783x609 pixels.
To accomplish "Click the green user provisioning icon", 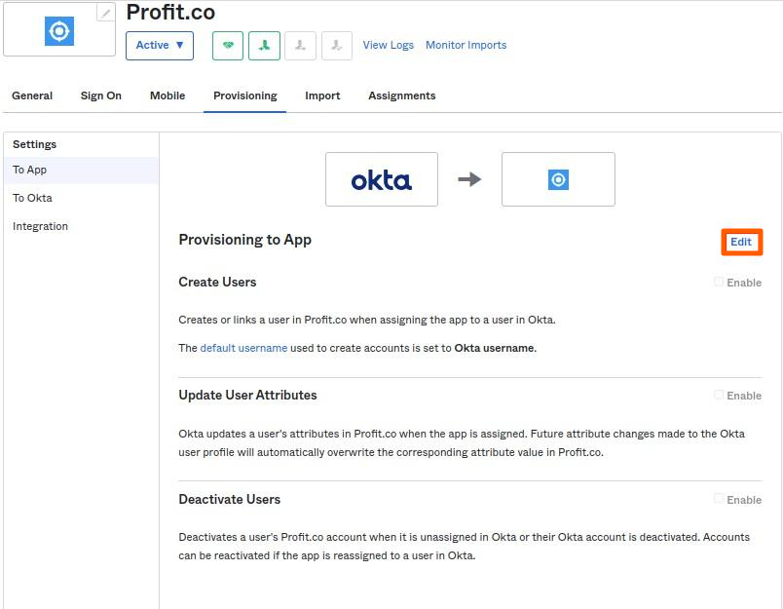I will [x=264, y=46].
